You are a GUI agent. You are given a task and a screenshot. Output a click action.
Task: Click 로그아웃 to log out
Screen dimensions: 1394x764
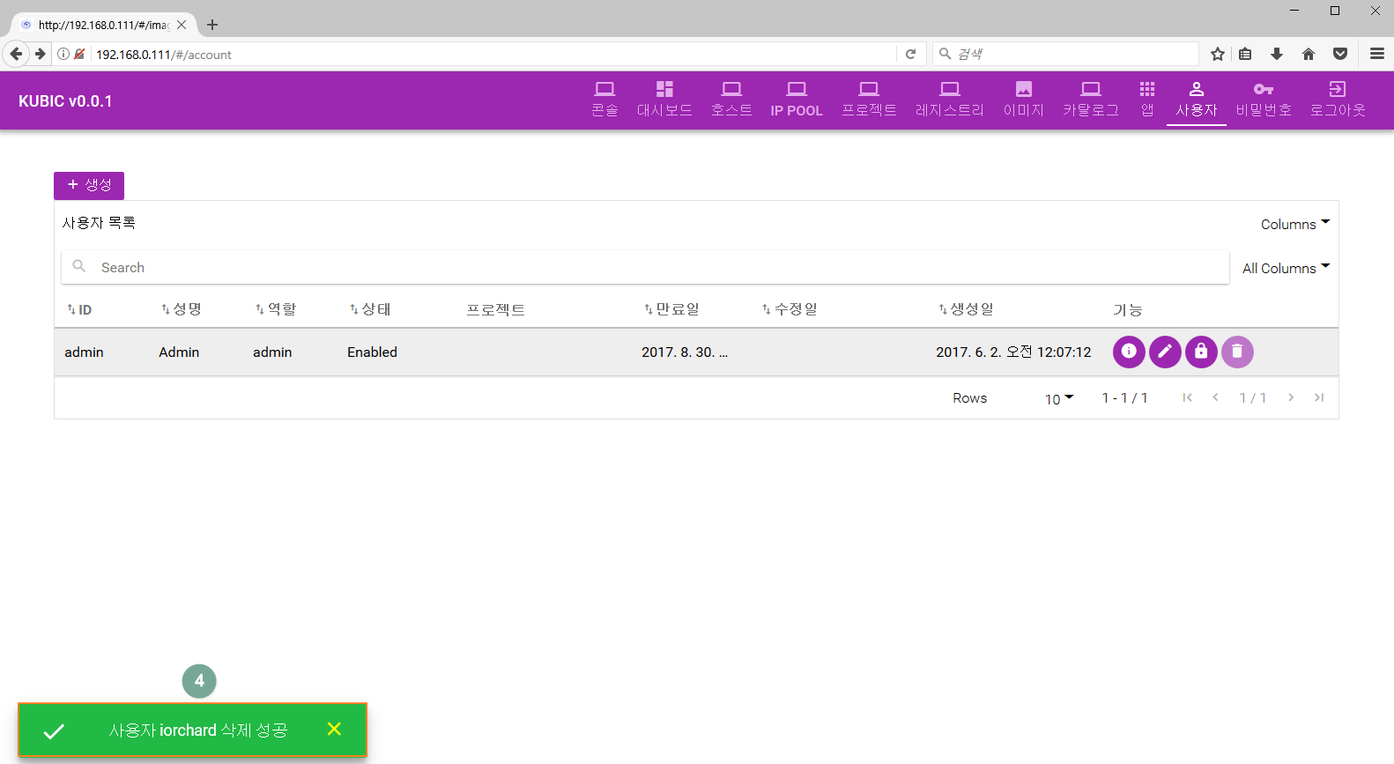pyautogui.click(x=1338, y=100)
